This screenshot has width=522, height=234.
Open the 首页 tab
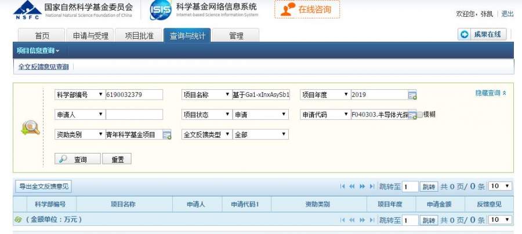[x=42, y=35]
